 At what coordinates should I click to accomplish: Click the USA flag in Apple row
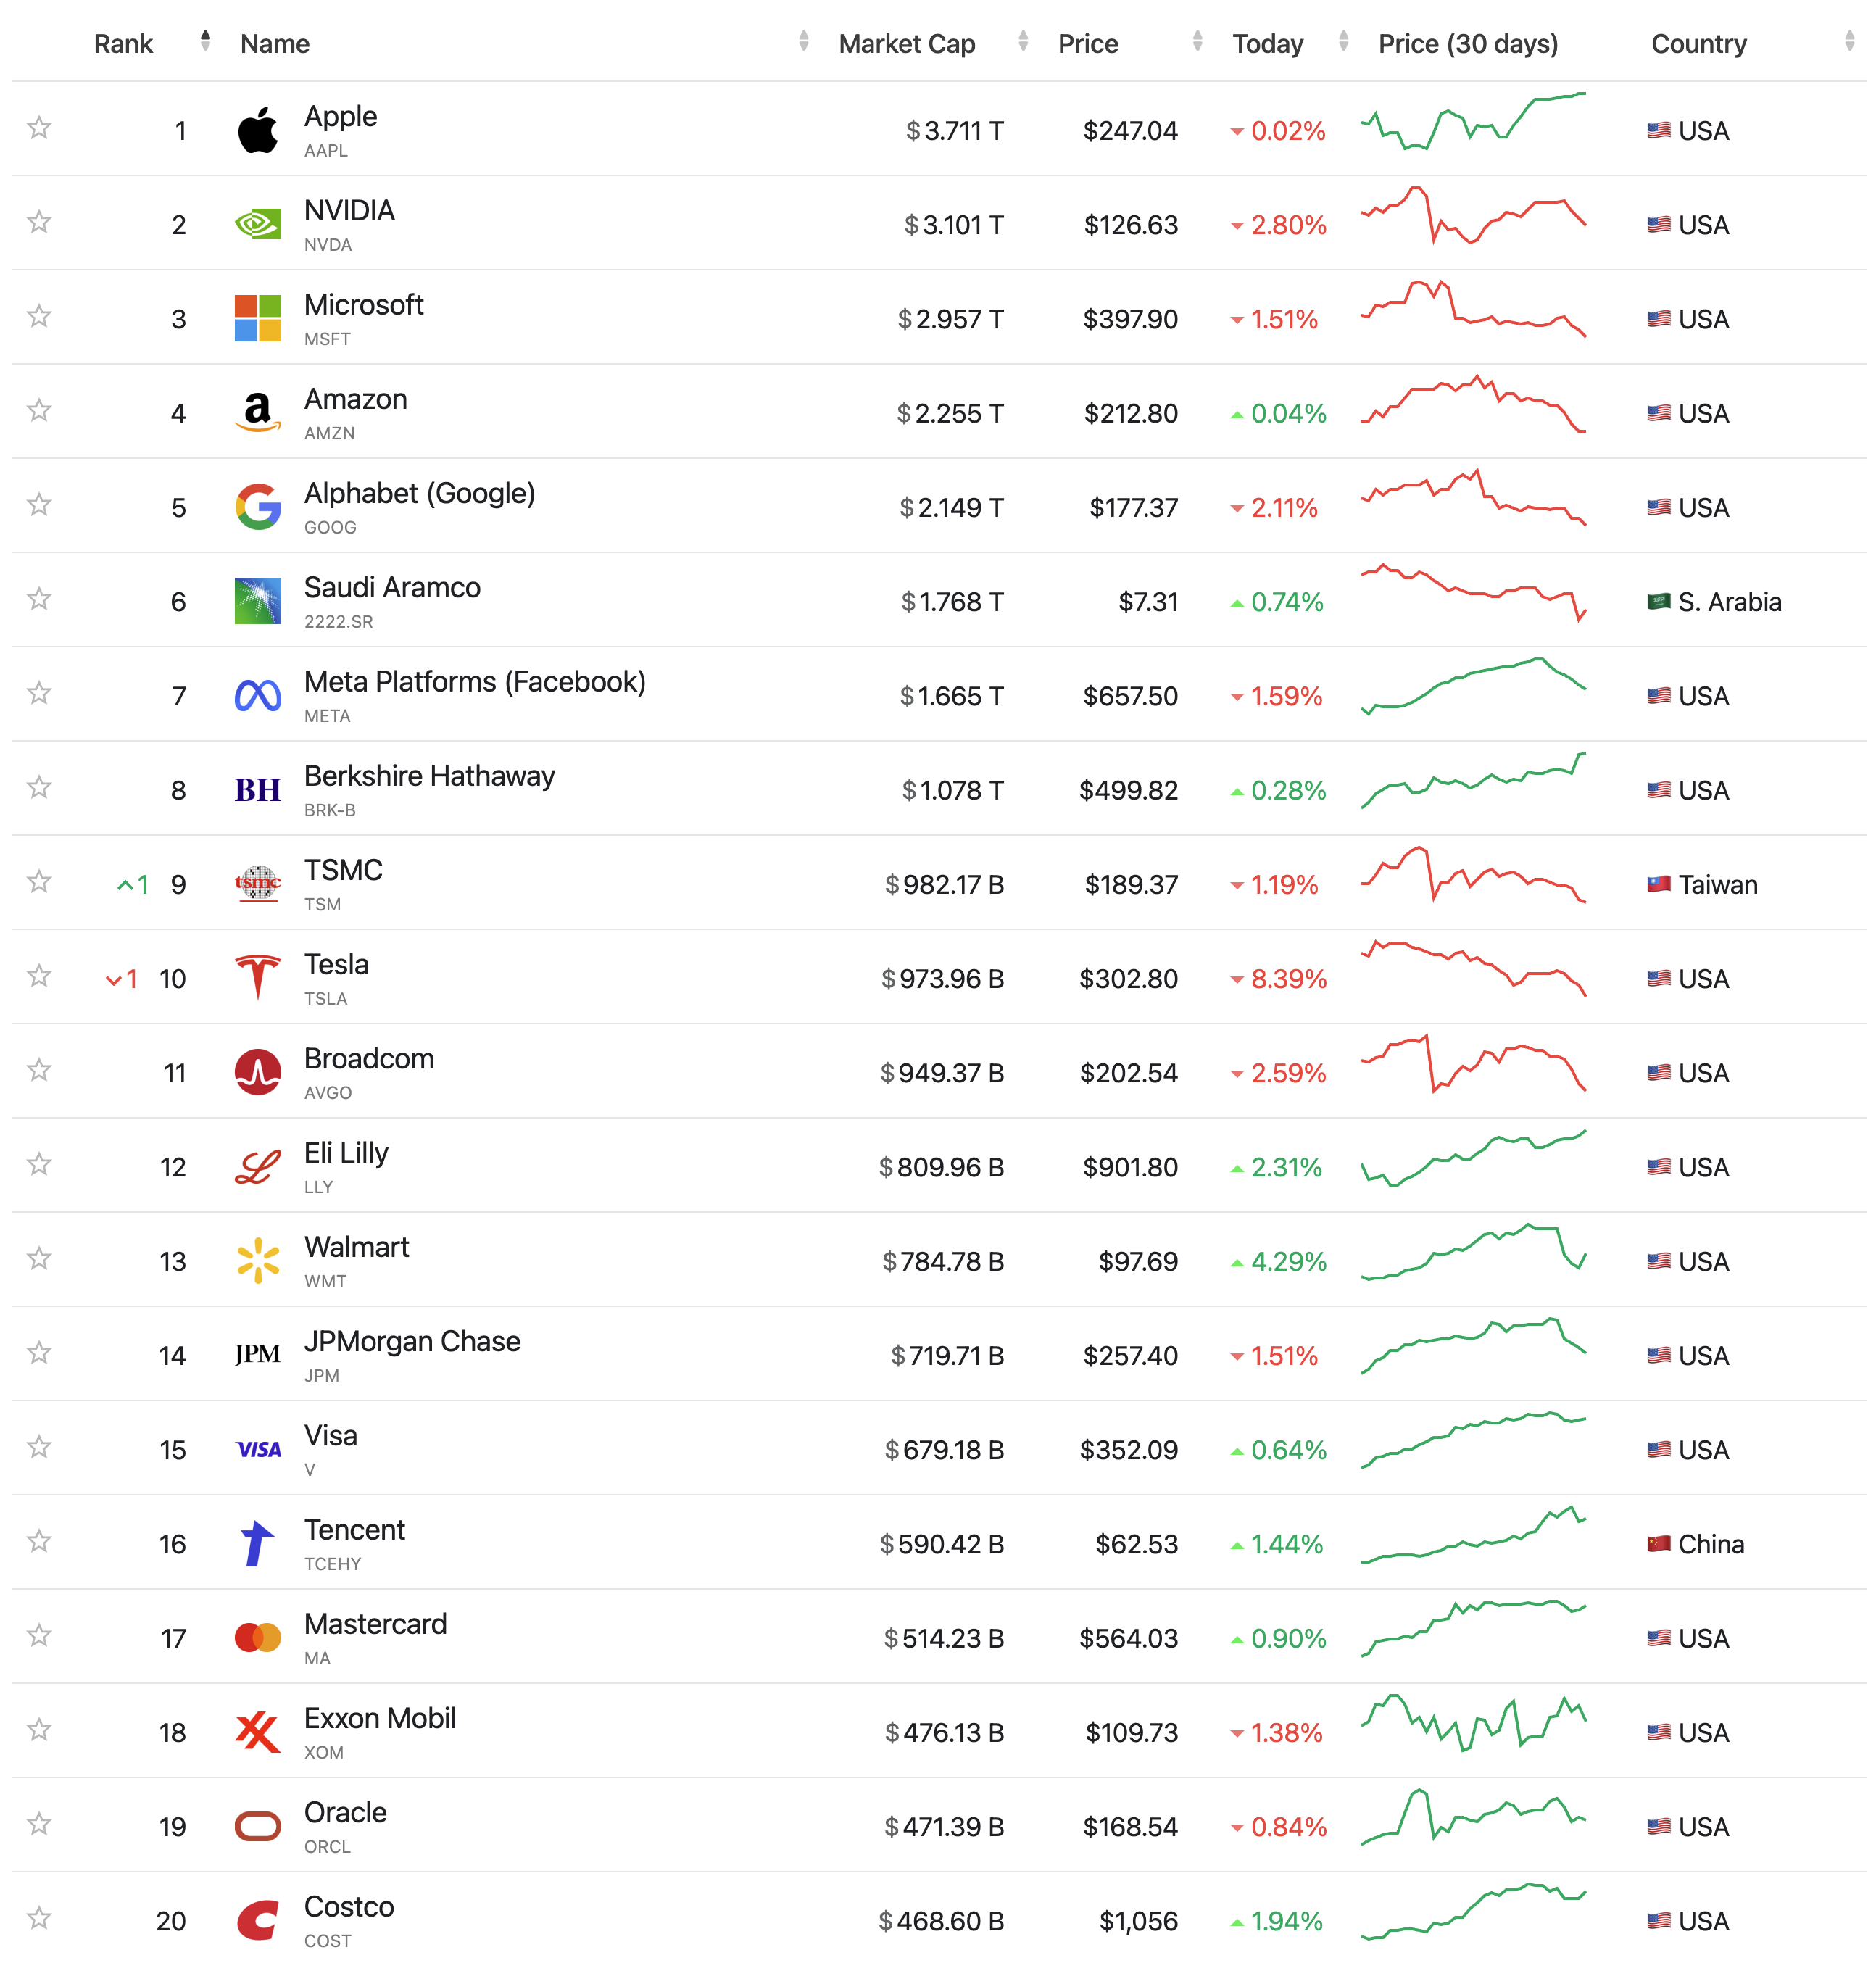(x=1659, y=130)
